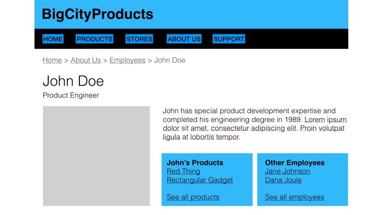This screenshot has height=215, width=382.
Task: Follow the About Us breadcrumb link
Action: [x=86, y=60]
